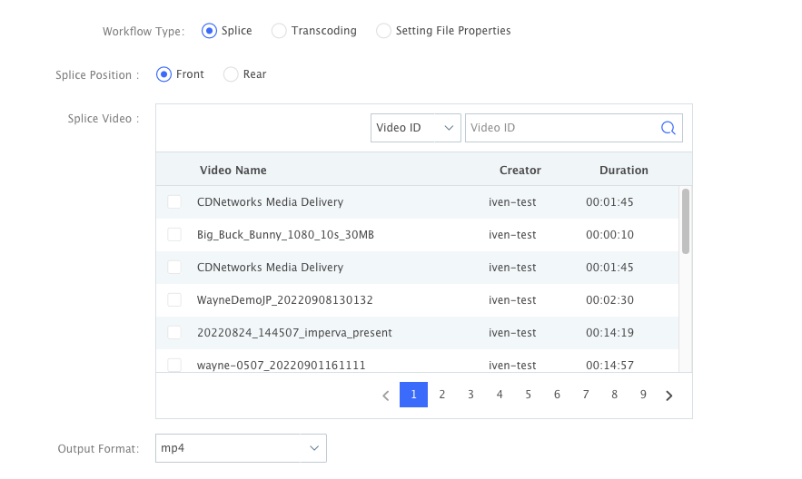Go to previous page arrow
This screenshot has width=802, height=479.
pyautogui.click(x=386, y=396)
